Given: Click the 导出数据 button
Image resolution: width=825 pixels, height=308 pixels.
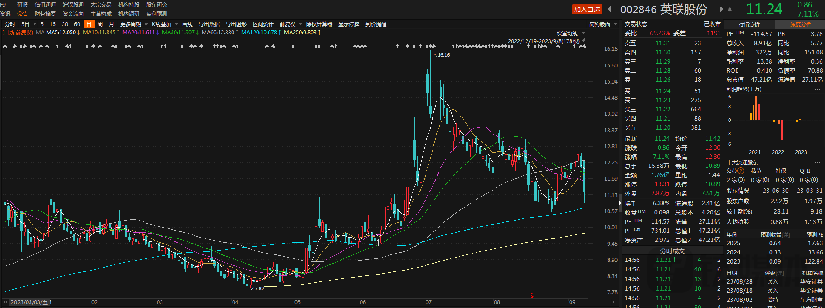Looking at the screenshot, I should 209,24.
